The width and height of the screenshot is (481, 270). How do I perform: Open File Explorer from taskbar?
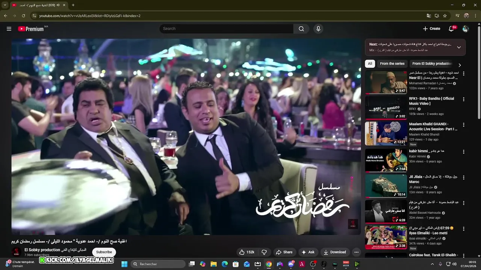coord(213,264)
